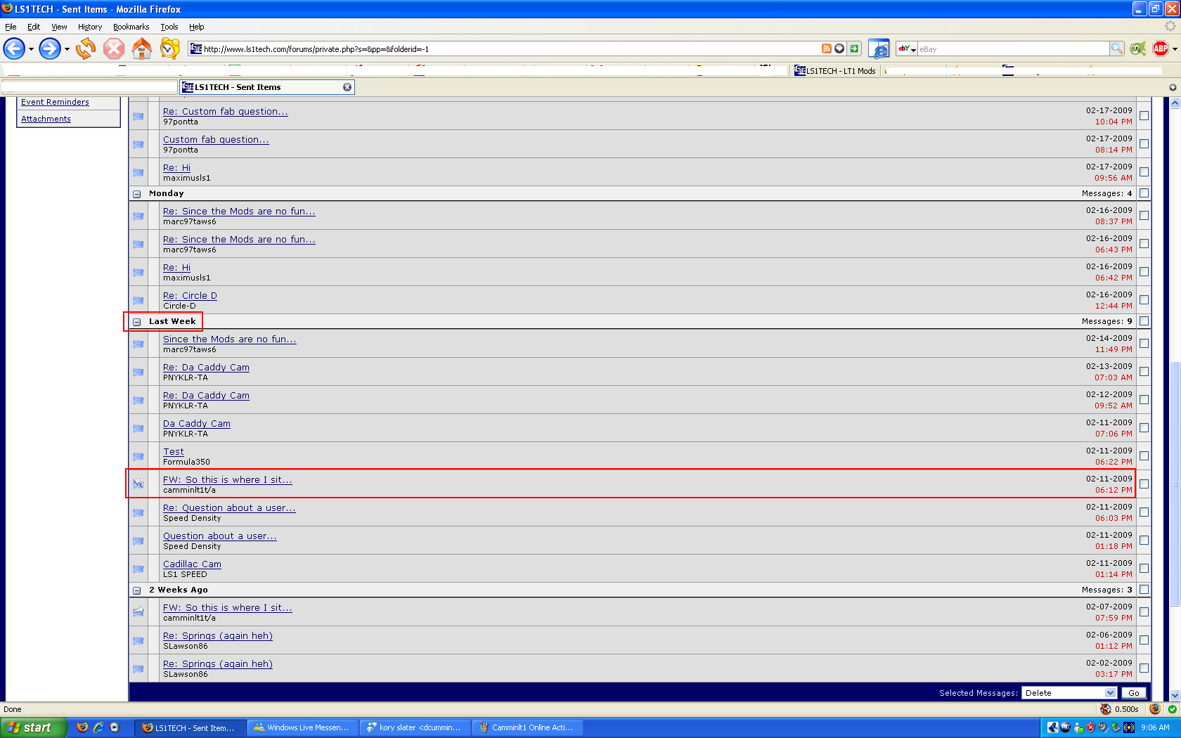Open the Start menu
Viewport: 1181px width, 738px height.
tap(33, 727)
